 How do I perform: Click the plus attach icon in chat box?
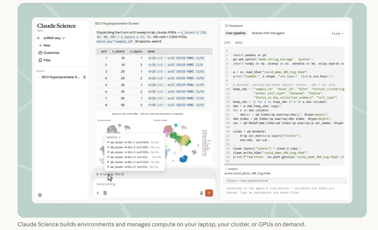tap(98, 193)
